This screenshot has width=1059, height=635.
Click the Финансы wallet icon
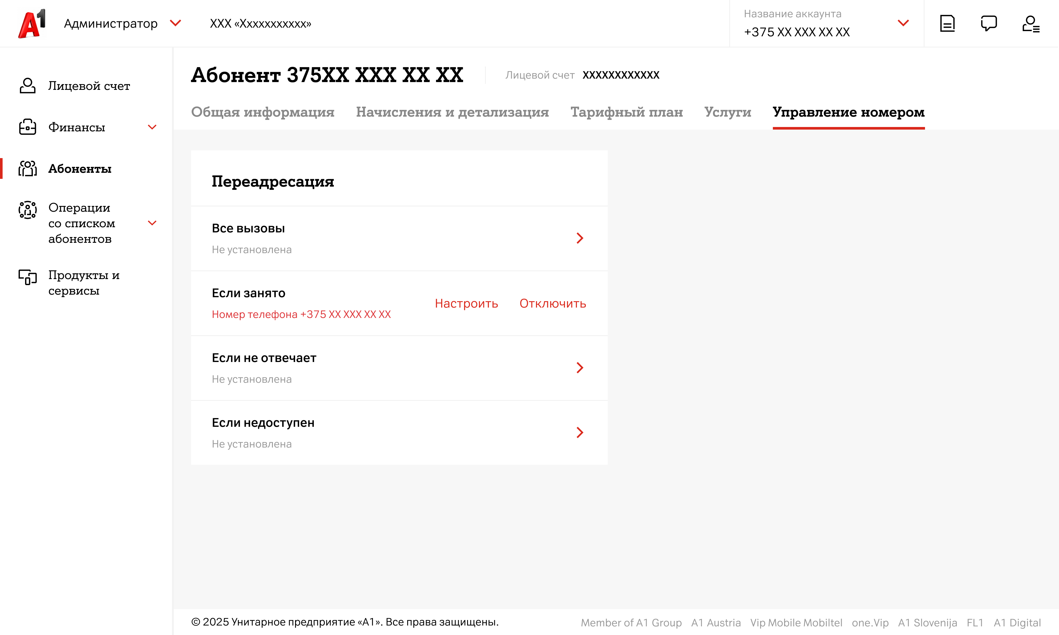click(x=27, y=127)
